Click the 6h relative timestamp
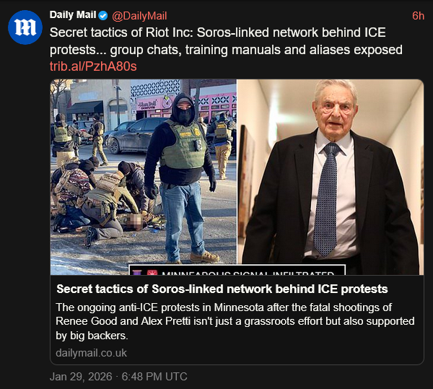The width and height of the screenshot is (433, 389). click(x=418, y=16)
